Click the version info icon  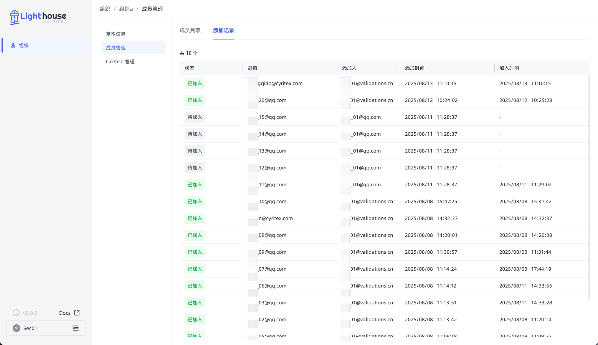[16, 313]
